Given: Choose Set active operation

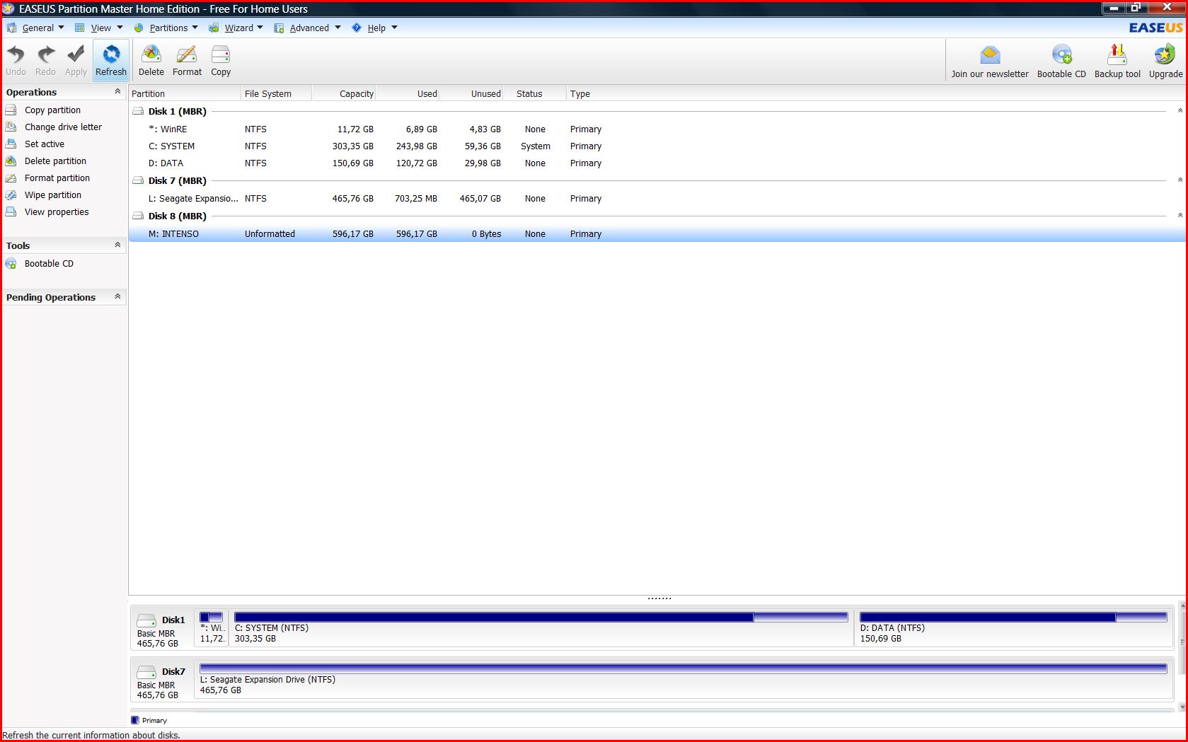Looking at the screenshot, I should coord(44,144).
